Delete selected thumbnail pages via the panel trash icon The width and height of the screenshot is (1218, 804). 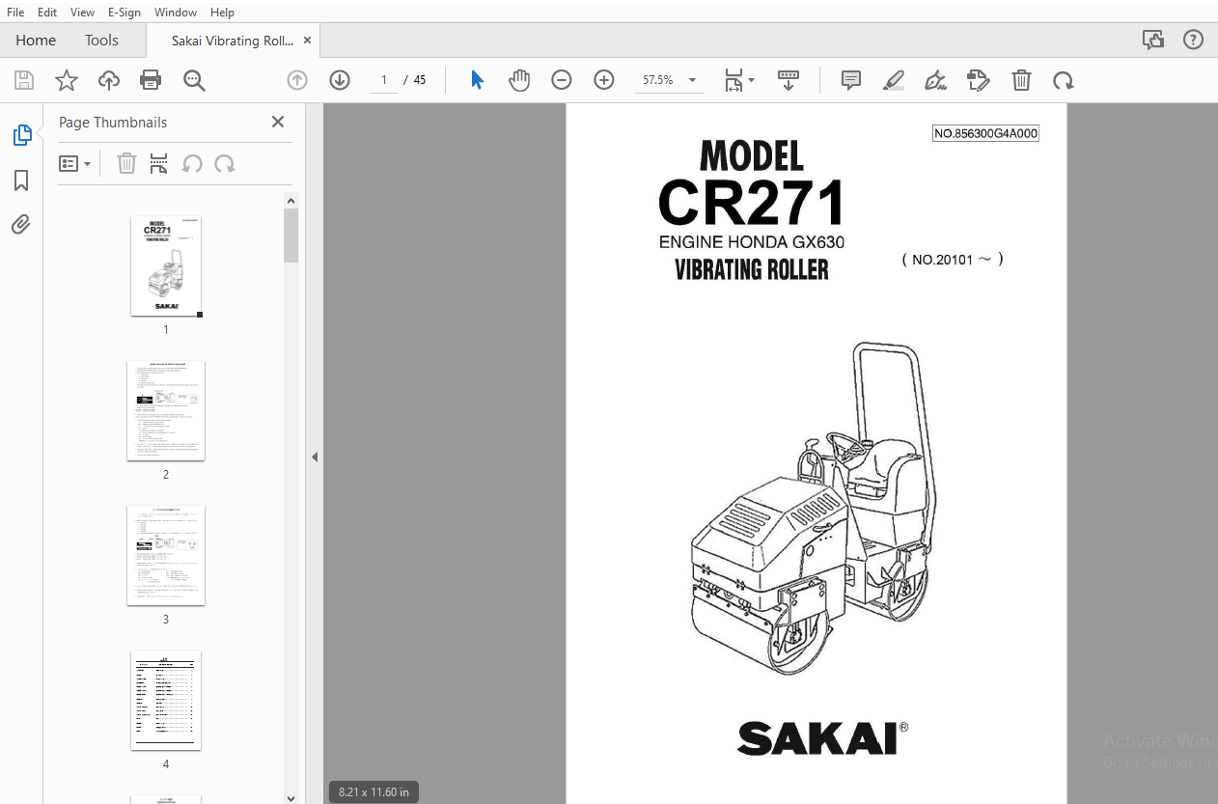(126, 164)
